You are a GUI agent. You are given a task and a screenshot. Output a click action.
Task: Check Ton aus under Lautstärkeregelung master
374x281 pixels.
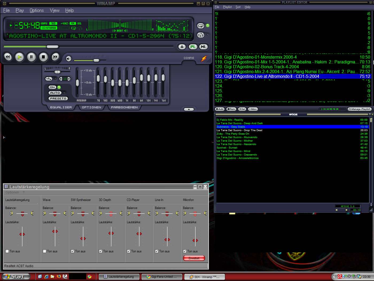7,251
